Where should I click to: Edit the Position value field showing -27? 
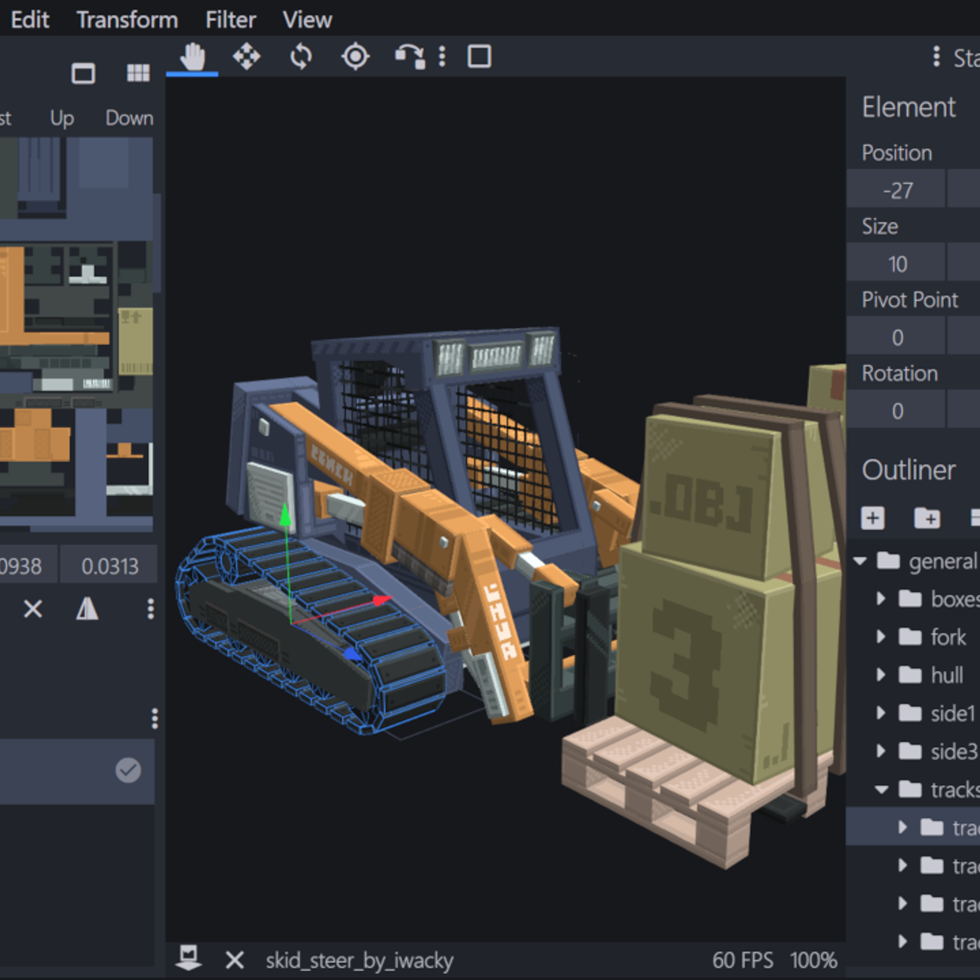(896, 190)
